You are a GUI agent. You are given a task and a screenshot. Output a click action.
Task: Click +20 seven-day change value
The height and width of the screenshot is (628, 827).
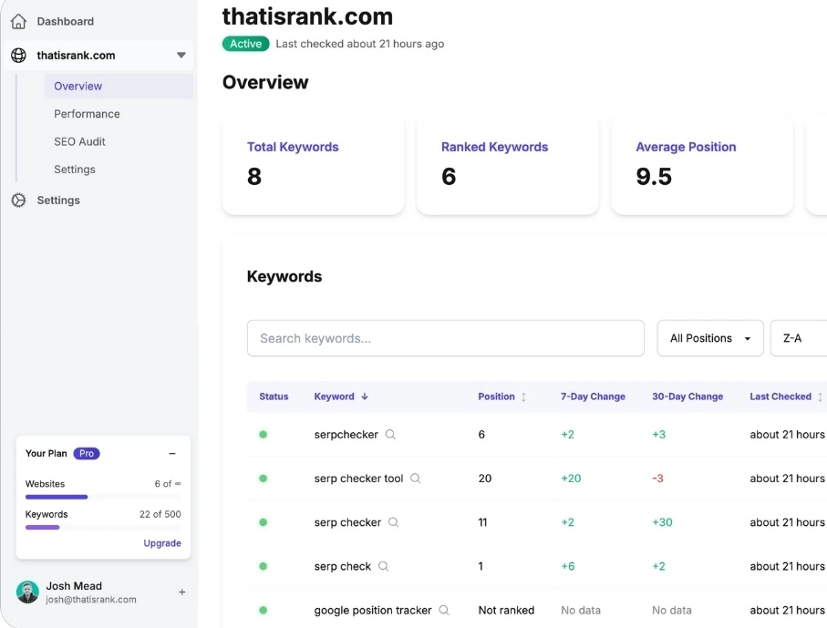point(571,479)
